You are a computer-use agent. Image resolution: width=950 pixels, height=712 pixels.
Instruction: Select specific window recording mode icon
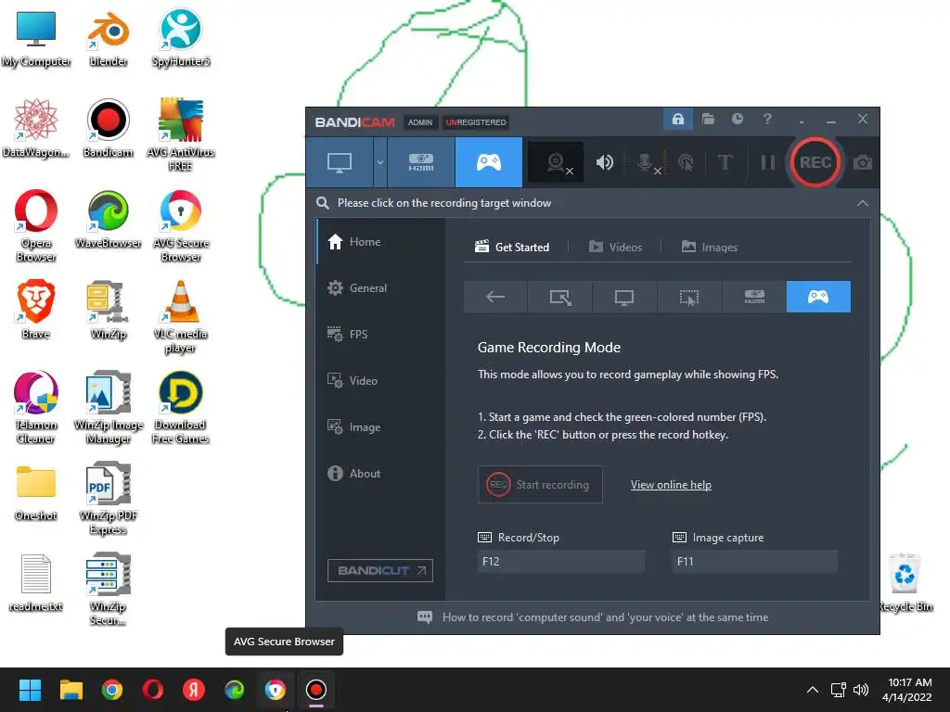tap(559, 297)
